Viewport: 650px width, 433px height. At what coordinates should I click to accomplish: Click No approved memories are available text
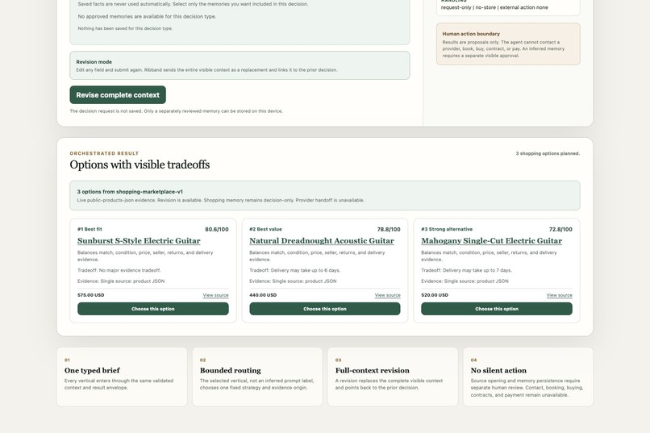147,17
